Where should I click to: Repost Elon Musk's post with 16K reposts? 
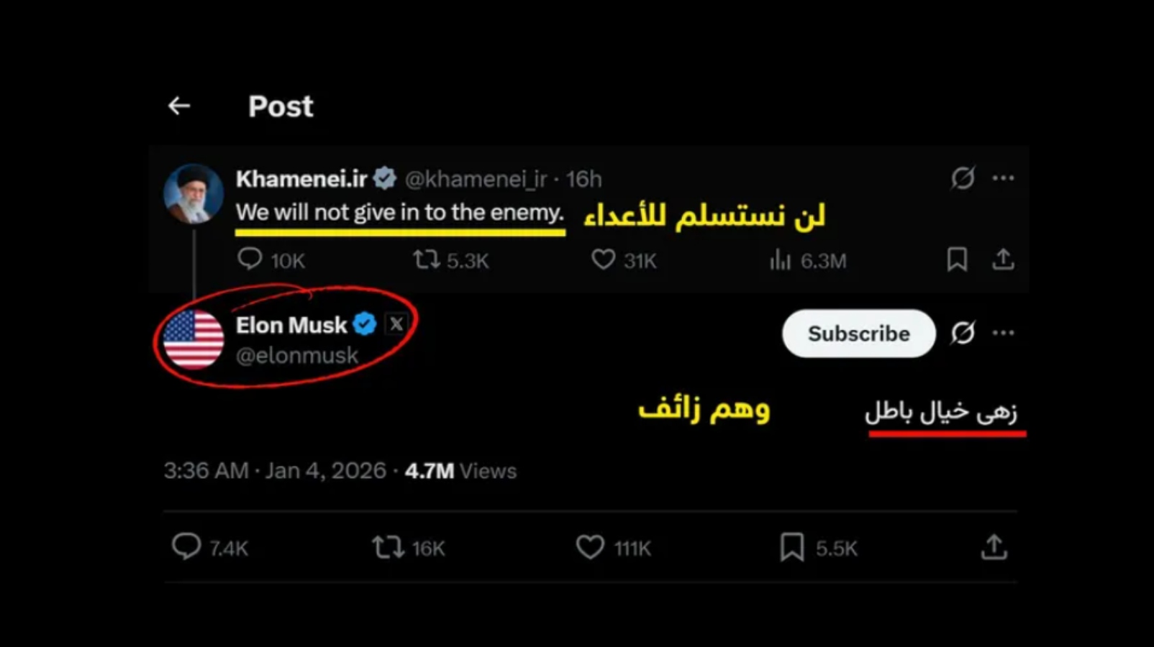pos(388,548)
